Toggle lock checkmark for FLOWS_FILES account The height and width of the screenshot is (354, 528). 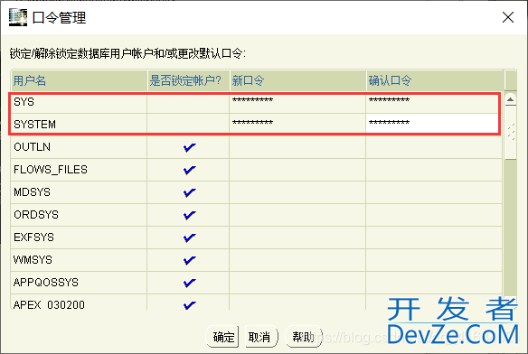click(x=189, y=170)
